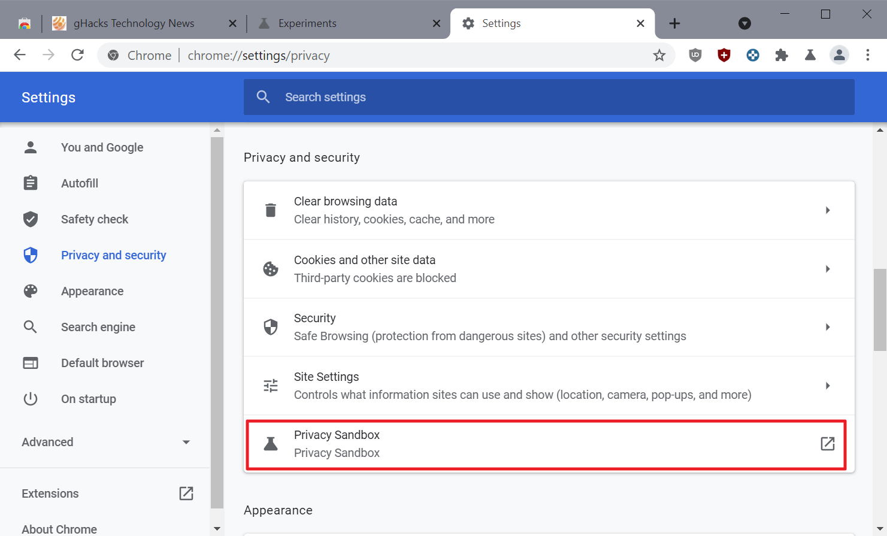The image size is (887, 536).
Task: Click 'Third-party cookies are blocked' text
Action: tap(375, 278)
